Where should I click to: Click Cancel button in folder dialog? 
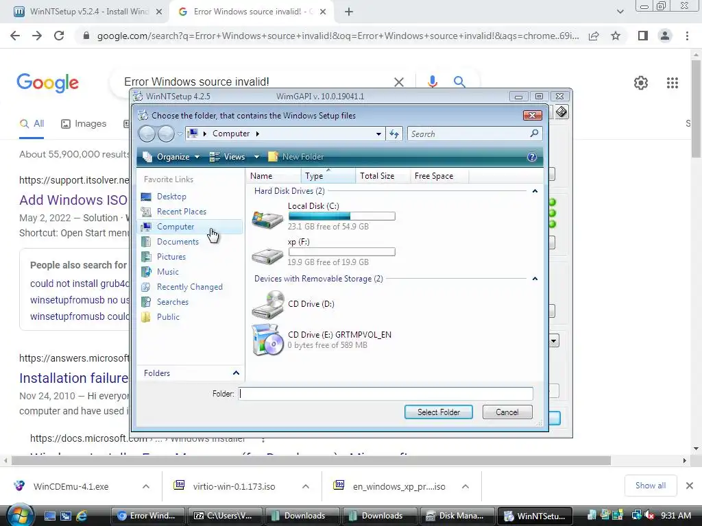pyautogui.click(x=507, y=412)
